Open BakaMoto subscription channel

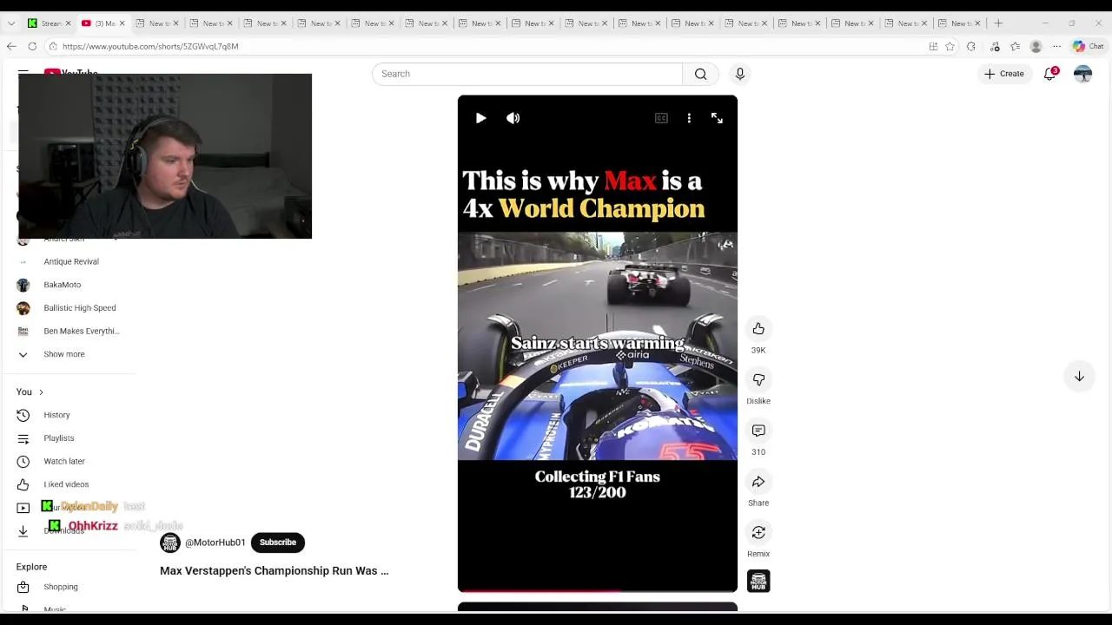(63, 285)
